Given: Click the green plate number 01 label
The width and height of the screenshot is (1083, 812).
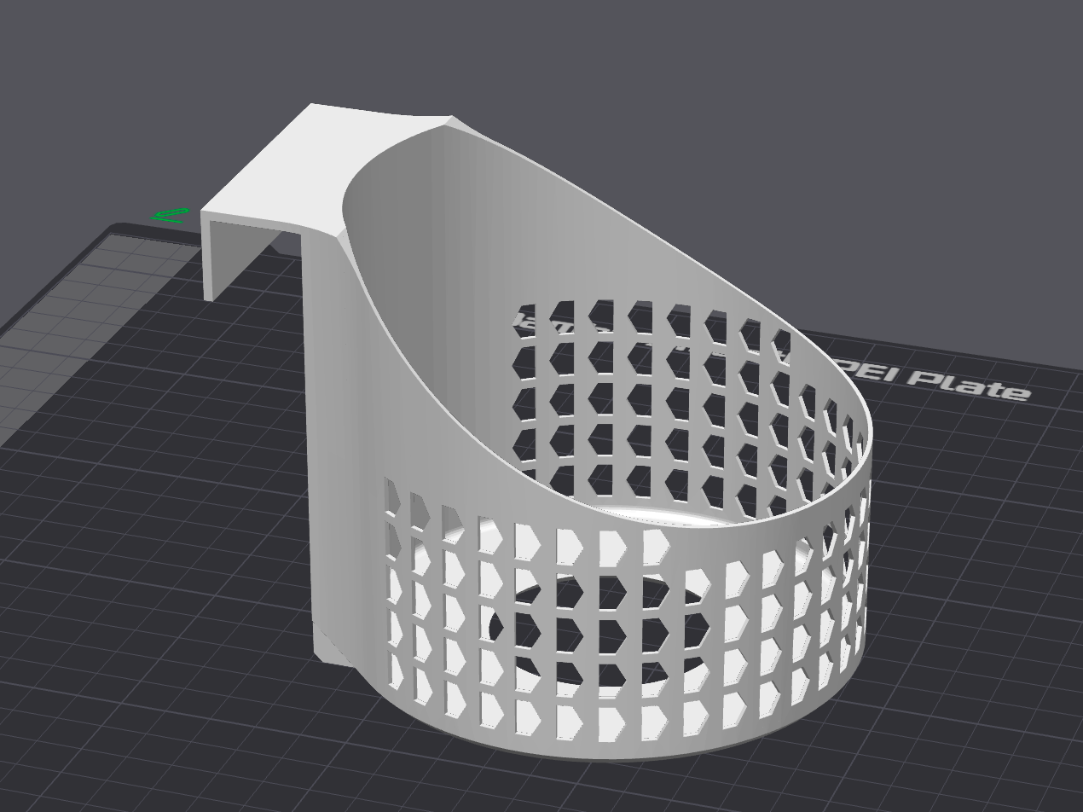Looking at the screenshot, I should 171,215.
